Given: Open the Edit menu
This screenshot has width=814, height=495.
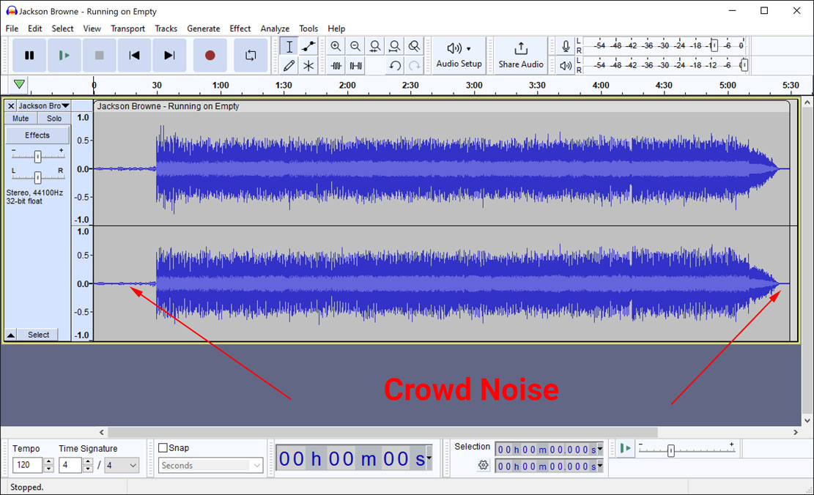Looking at the screenshot, I should [34, 29].
